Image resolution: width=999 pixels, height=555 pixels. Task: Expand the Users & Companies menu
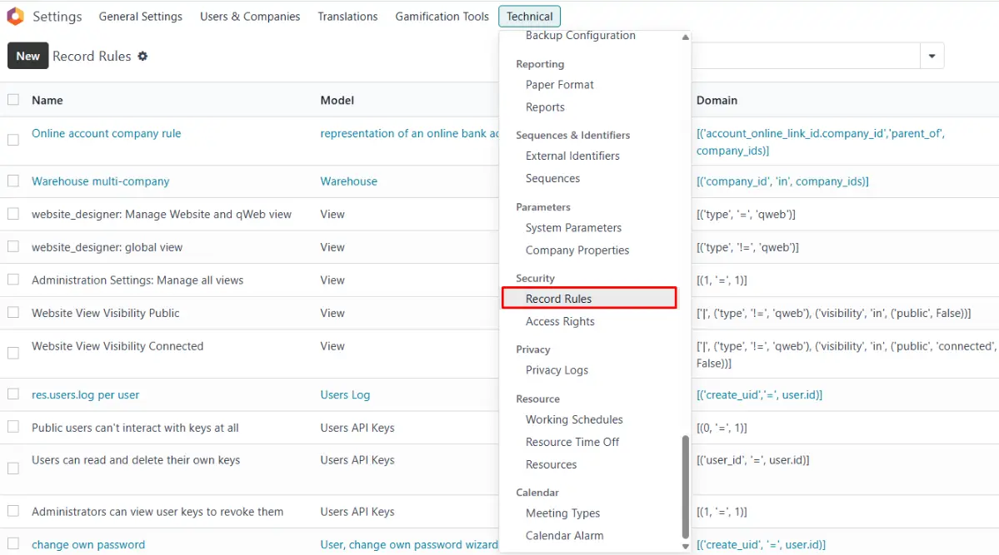pyautogui.click(x=250, y=17)
